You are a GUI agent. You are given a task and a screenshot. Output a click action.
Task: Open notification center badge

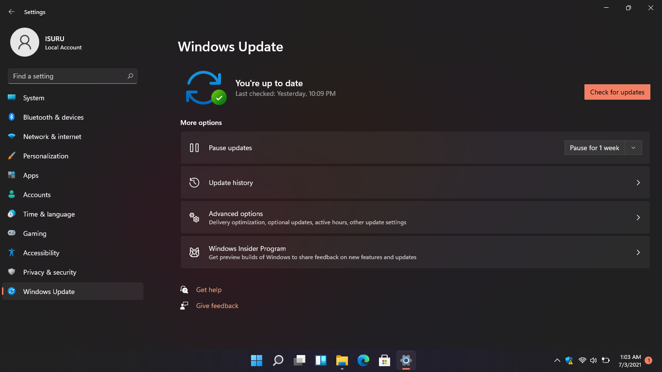click(648, 360)
